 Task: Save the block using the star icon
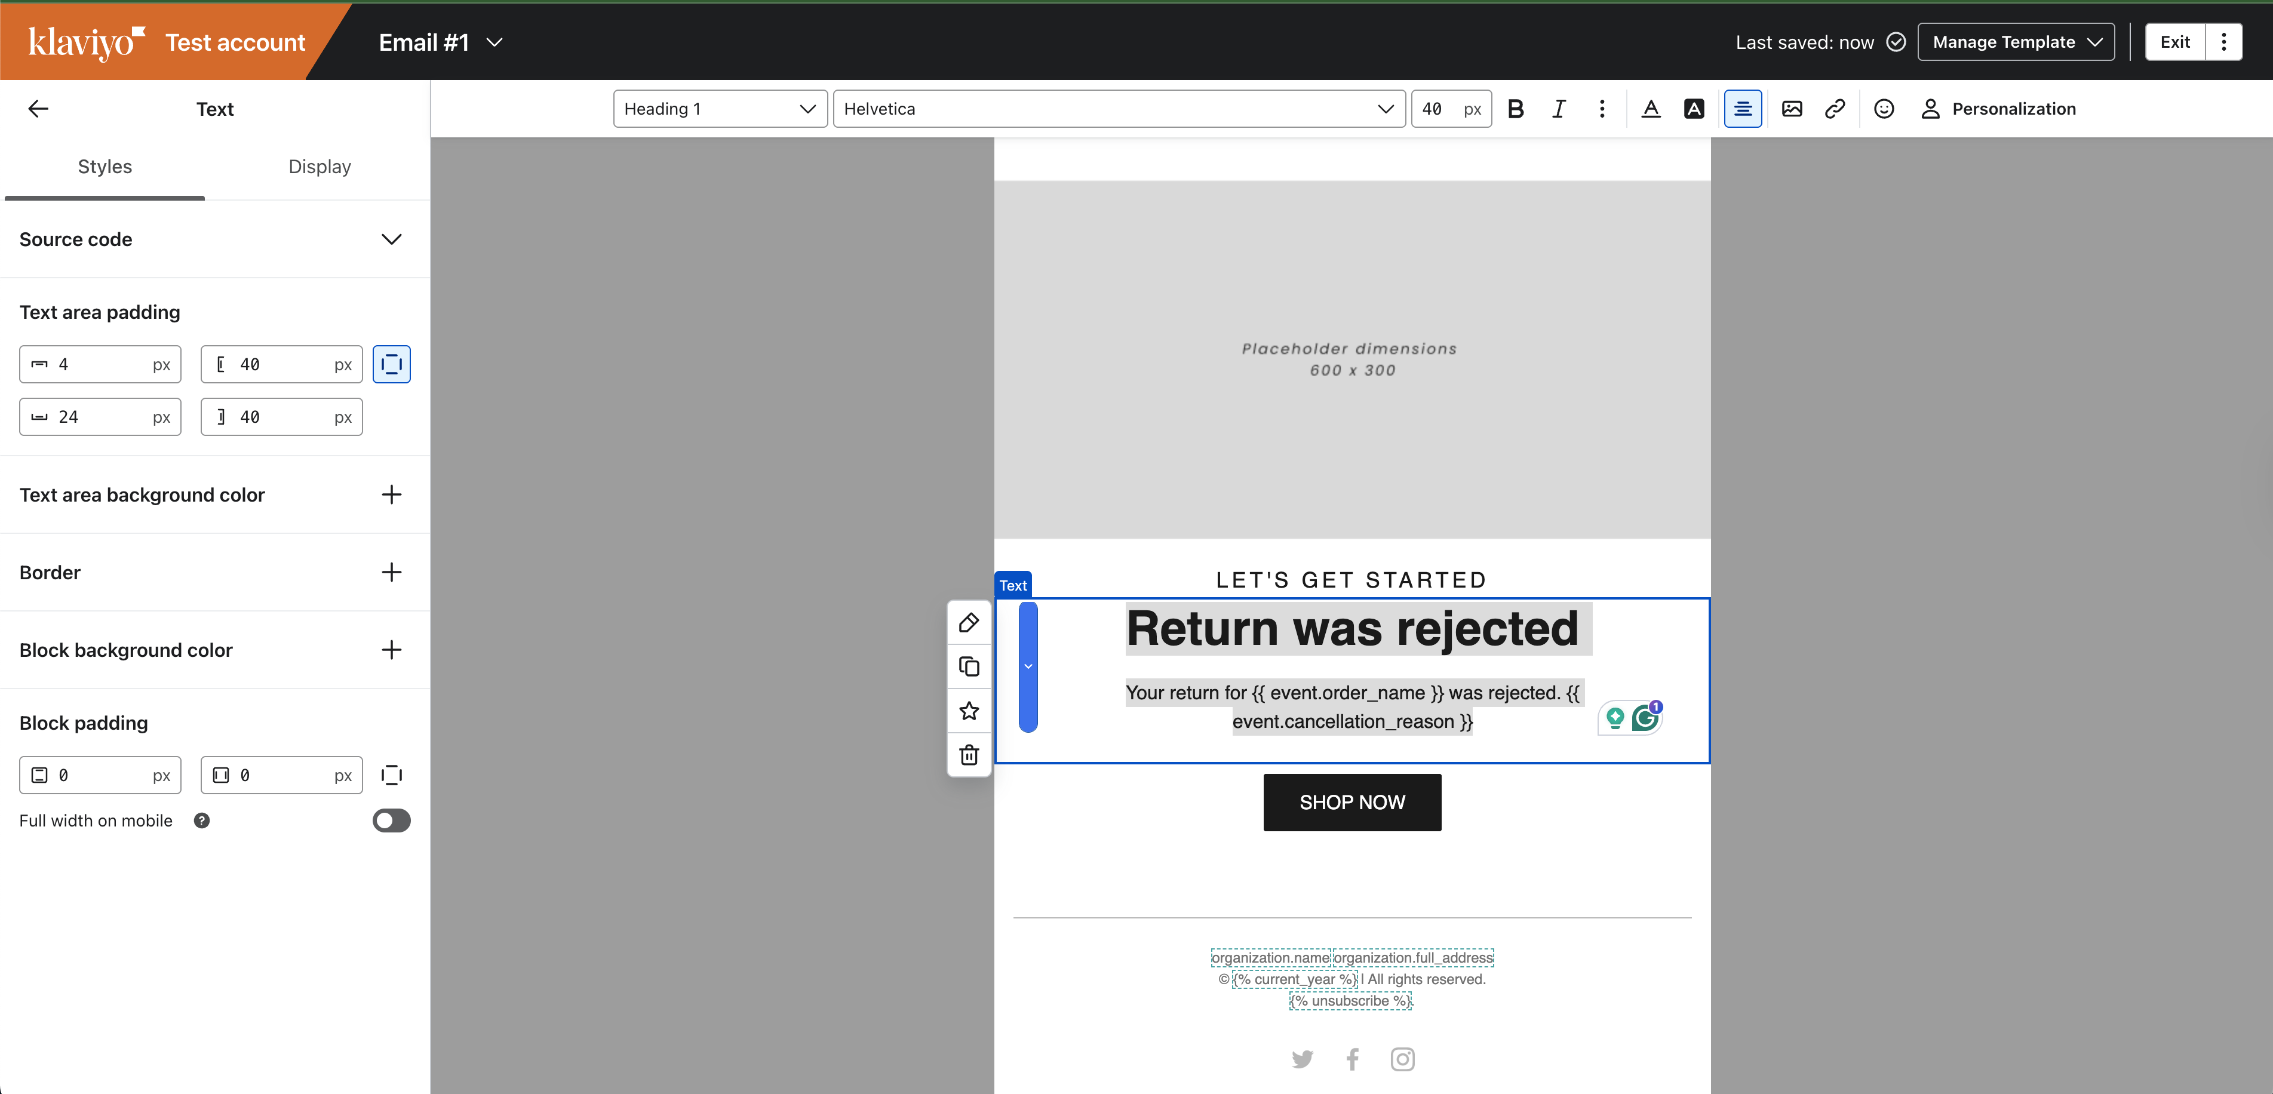pos(969,711)
